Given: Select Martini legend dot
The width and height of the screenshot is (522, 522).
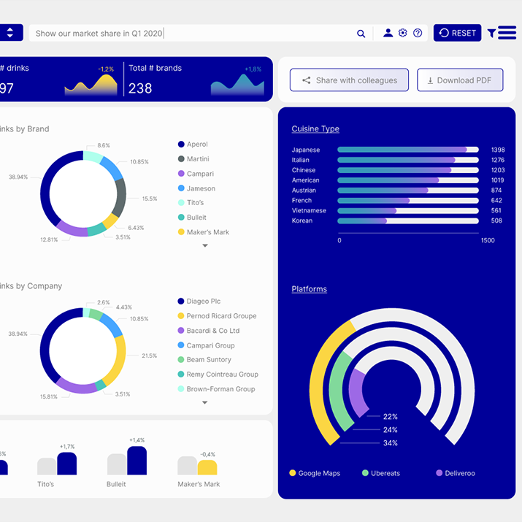Looking at the screenshot, I should [x=181, y=159].
